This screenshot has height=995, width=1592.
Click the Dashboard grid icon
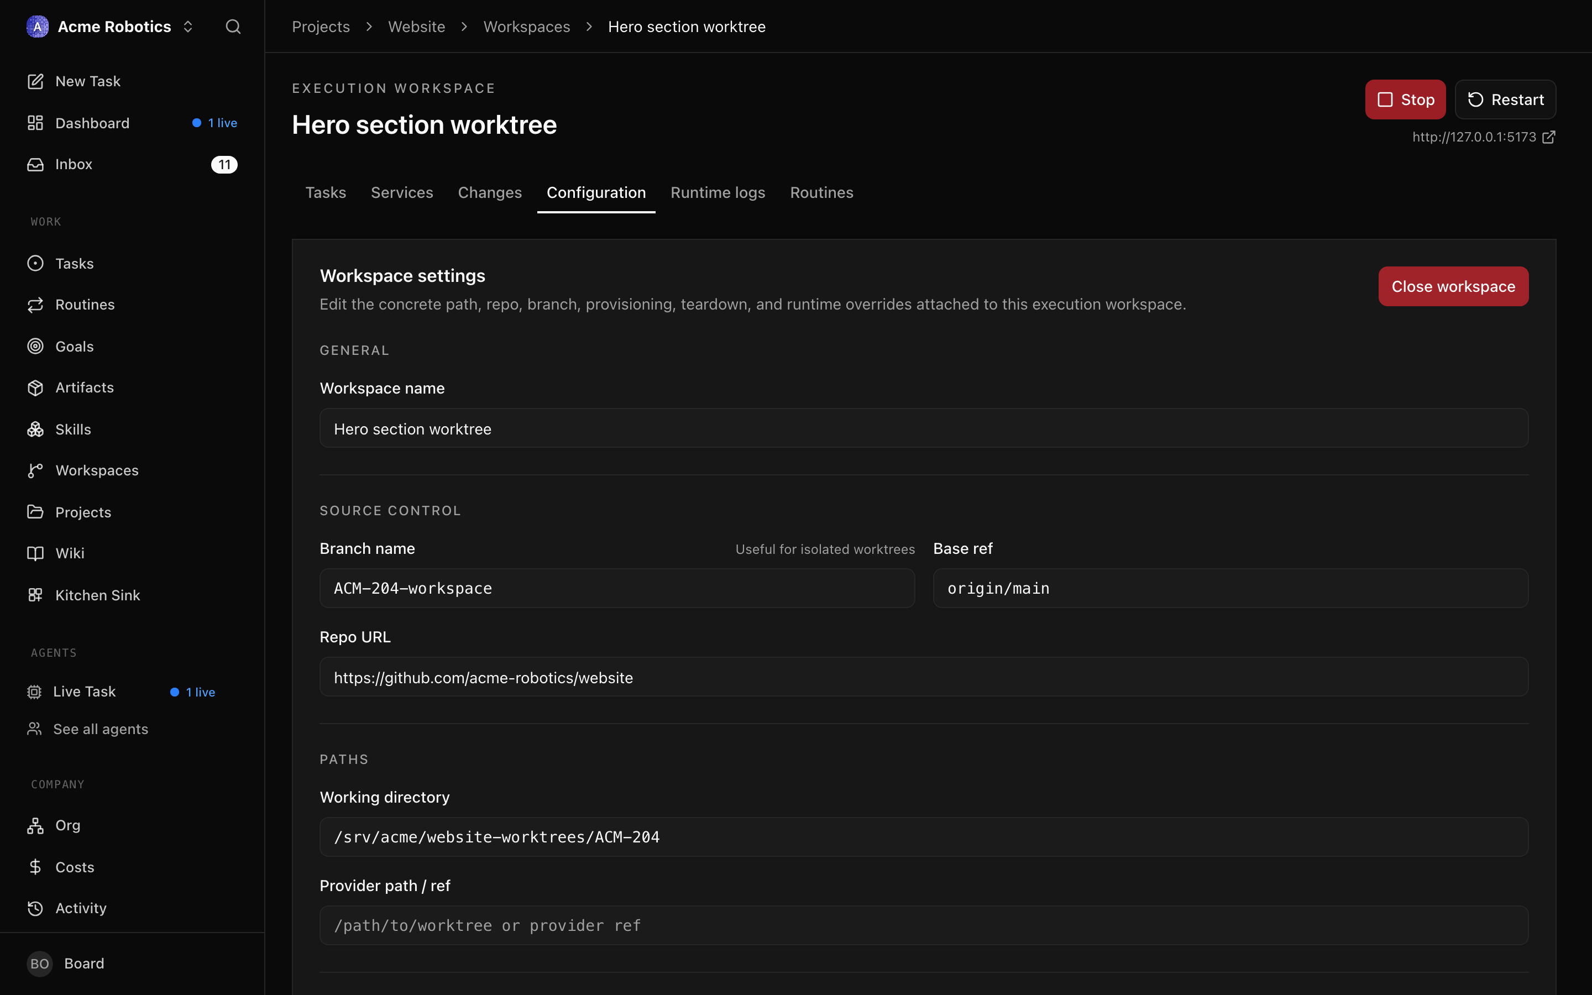point(35,123)
